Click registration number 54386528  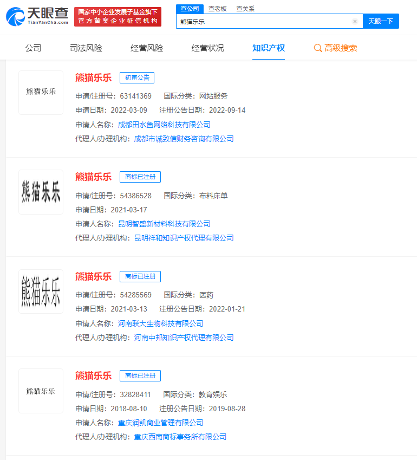(x=135, y=196)
